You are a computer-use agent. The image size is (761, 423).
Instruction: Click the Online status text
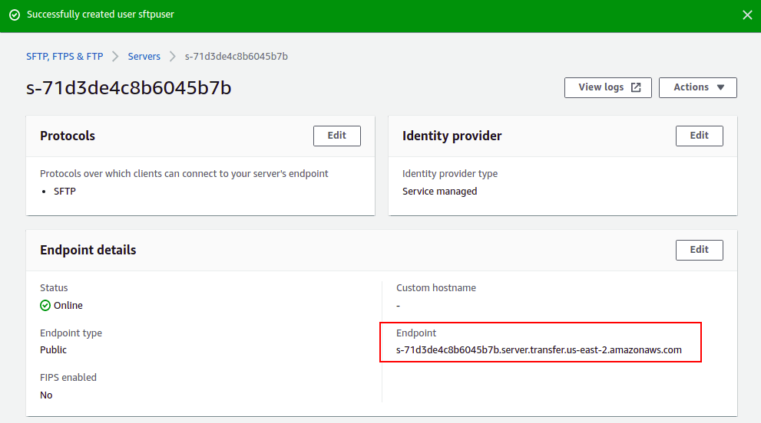tap(68, 306)
